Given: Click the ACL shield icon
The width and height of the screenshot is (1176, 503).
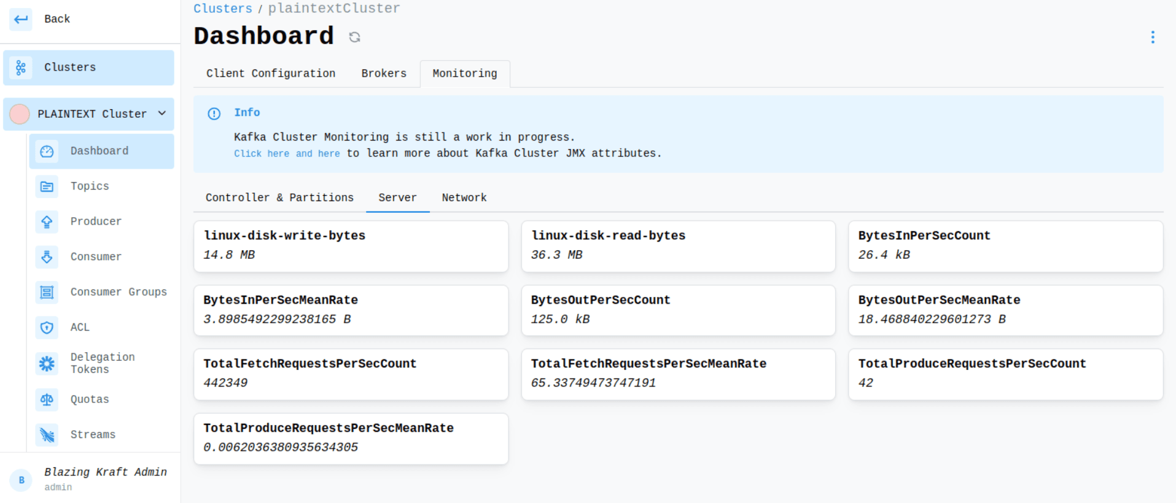Looking at the screenshot, I should (47, 328).
